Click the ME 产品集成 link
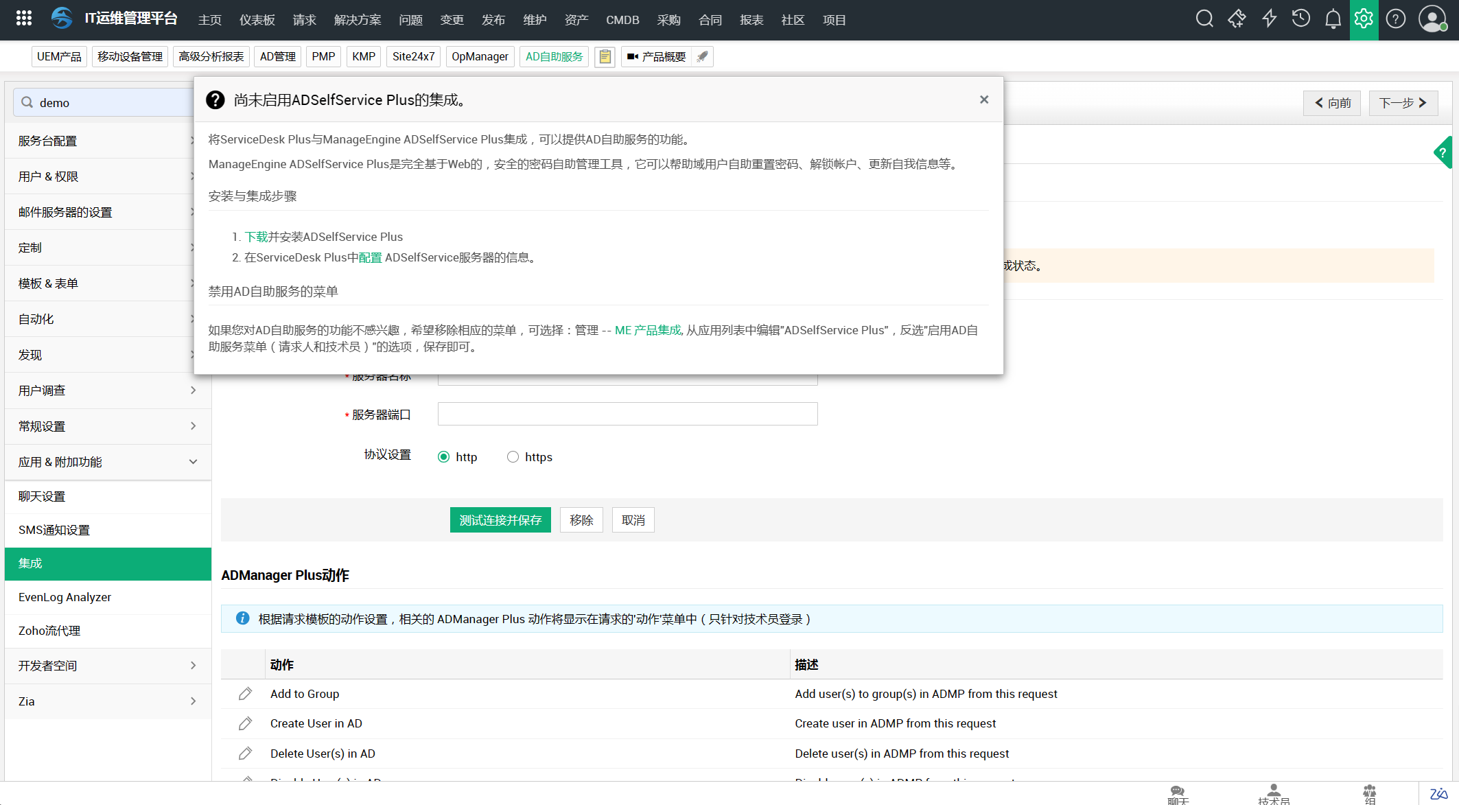 (647, 330)
